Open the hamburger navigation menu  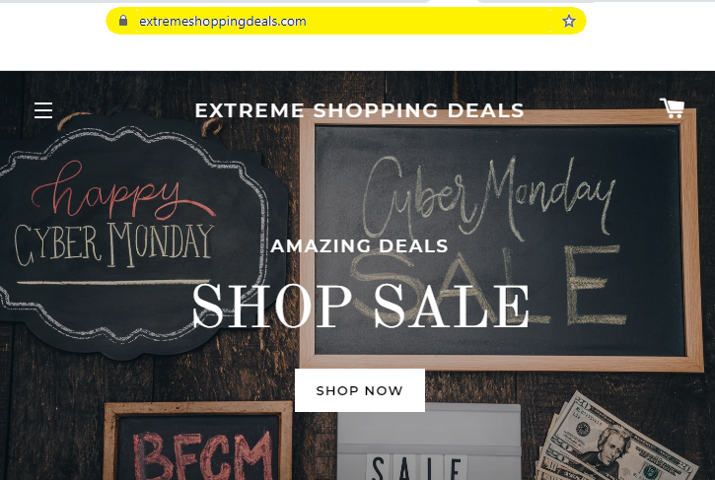pos(43,110)
